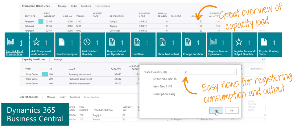The image size is (293, 129).
Task: Sort by Prod. Order No. column header
Action: pos(50,15)
